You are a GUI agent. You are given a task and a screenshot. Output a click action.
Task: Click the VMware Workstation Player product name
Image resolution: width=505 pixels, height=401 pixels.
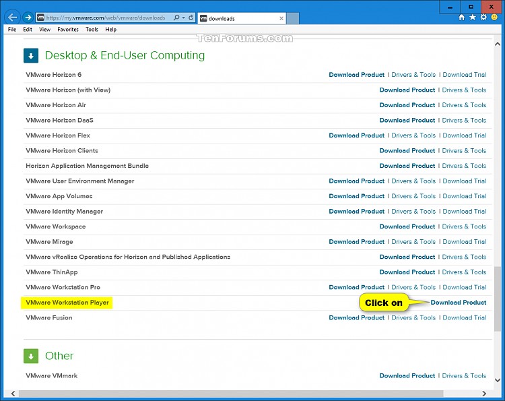(x=67, y=303)
